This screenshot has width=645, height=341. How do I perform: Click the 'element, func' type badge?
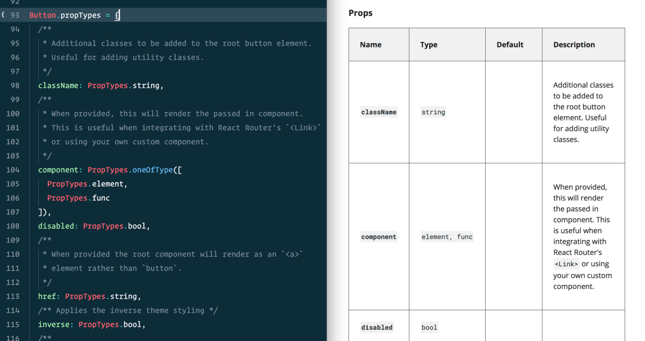pyautogui.click(x=447, y=237)
